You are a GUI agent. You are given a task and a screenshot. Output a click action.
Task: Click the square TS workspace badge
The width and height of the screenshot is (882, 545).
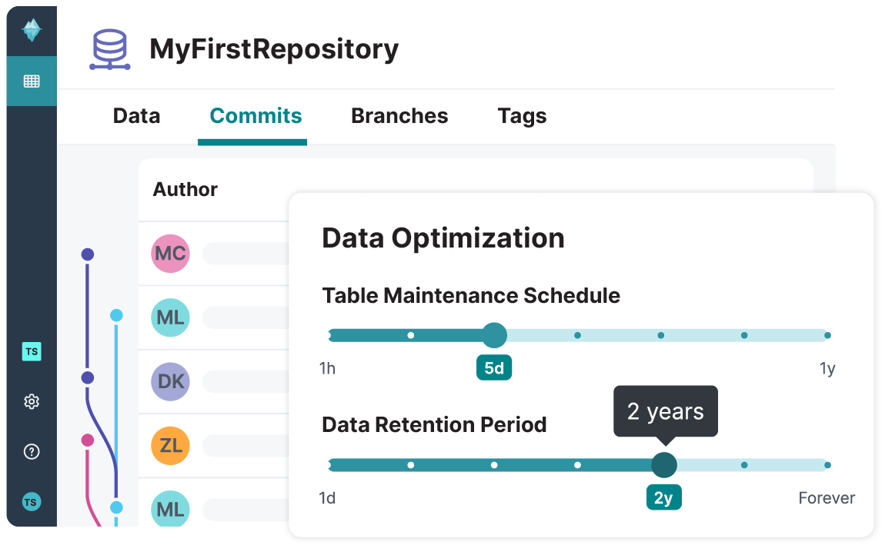click(32, 351)
